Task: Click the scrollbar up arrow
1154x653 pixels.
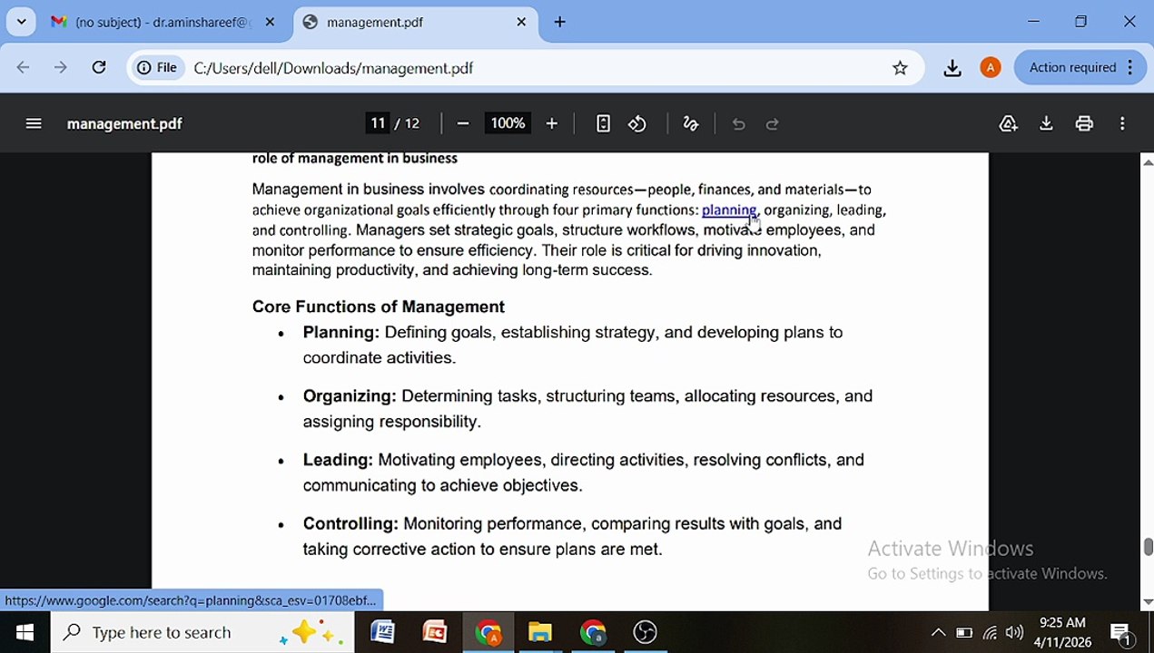Action: pyautogui.click(x=1148, y=162)
